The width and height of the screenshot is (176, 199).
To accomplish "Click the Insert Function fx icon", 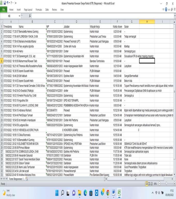I will point(30,16).
